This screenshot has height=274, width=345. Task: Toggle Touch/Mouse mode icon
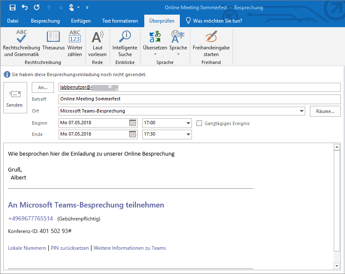pos(71,8)
